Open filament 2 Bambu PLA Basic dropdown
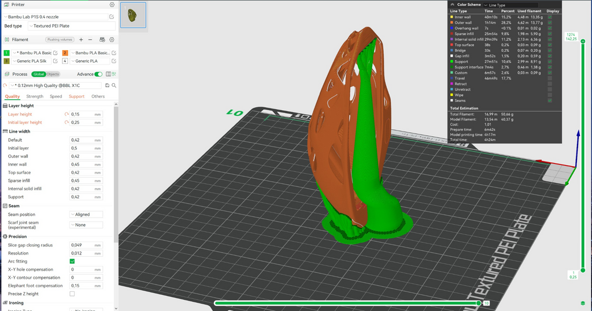This screenshot has width=592, height=311. point(90,53)
